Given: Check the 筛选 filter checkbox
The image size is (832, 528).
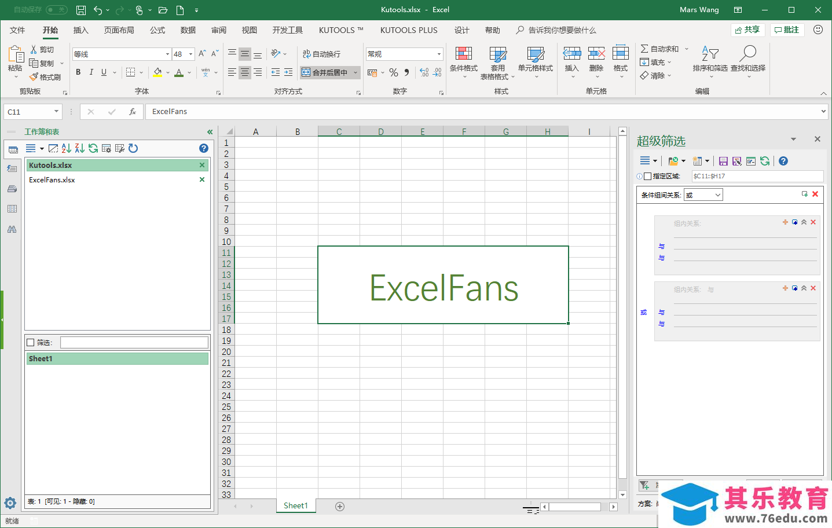Looking at the screenshot, I should 31,342.
